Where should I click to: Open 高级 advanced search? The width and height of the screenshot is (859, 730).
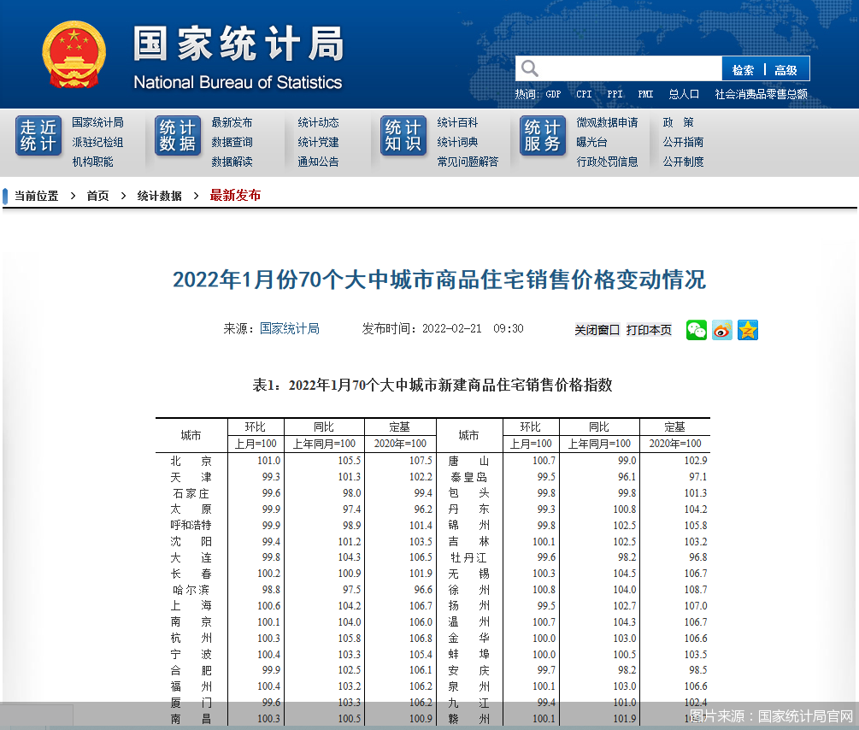pos(786,70)
